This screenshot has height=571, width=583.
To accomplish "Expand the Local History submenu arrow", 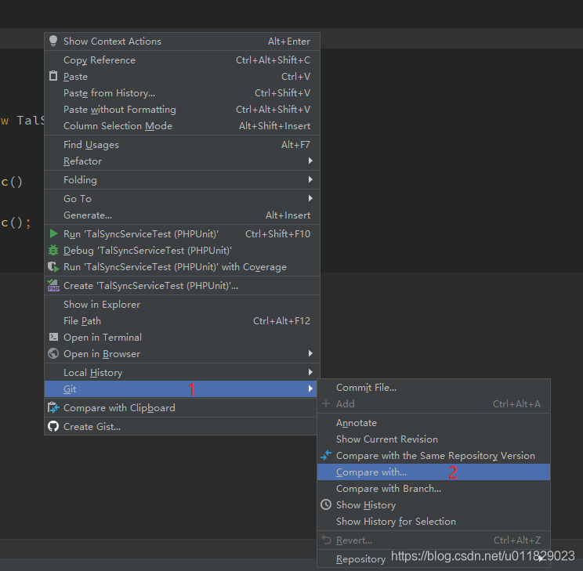I will (310, 372).
